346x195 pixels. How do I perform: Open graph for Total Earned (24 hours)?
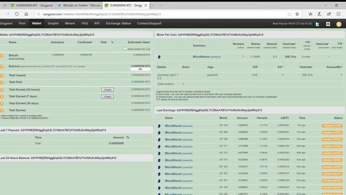(108, 90)
